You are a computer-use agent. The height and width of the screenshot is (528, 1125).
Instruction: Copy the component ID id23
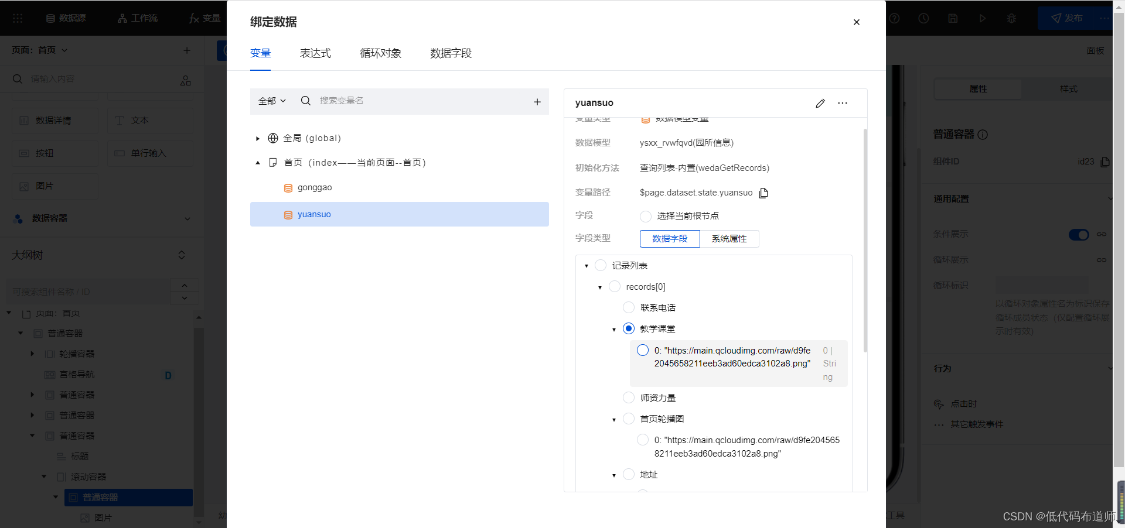(1104, 162)
